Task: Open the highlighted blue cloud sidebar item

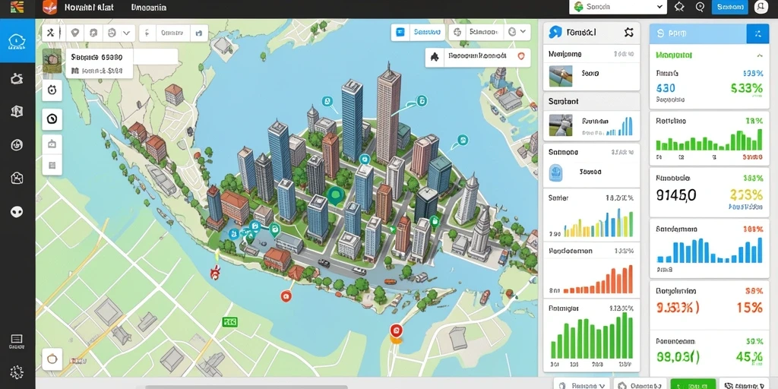Action: click(x=17, y=41)
